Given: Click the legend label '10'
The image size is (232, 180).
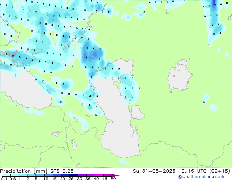Looking at the screenshot, I should pyautogui.click(x=46, y=179).
